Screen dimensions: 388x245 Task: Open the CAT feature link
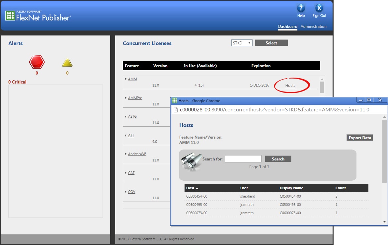131,173
